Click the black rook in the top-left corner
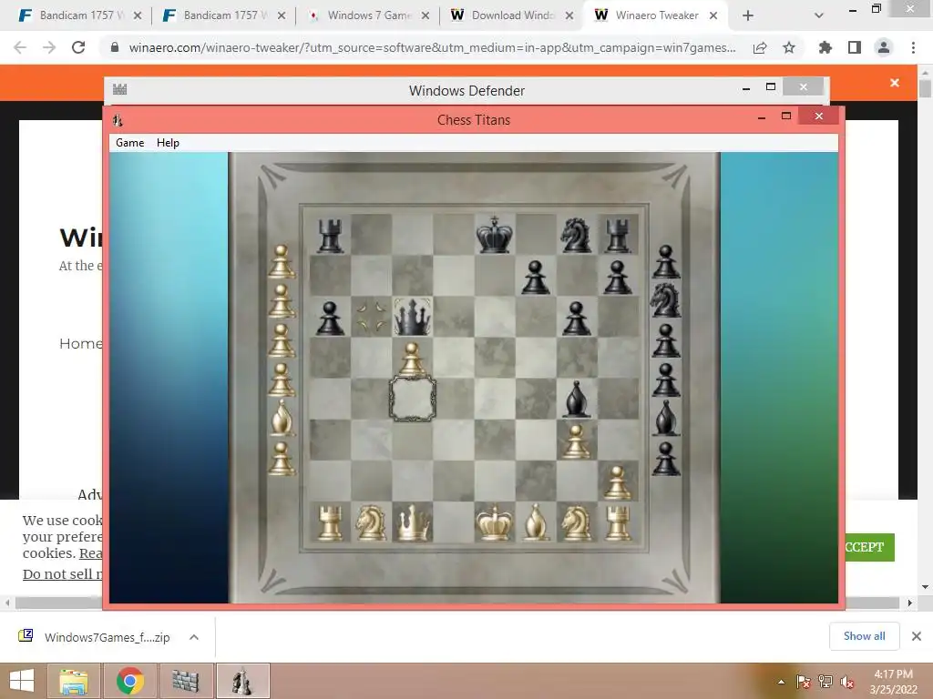This screenshot has height=699, width=933. (331, 236)
